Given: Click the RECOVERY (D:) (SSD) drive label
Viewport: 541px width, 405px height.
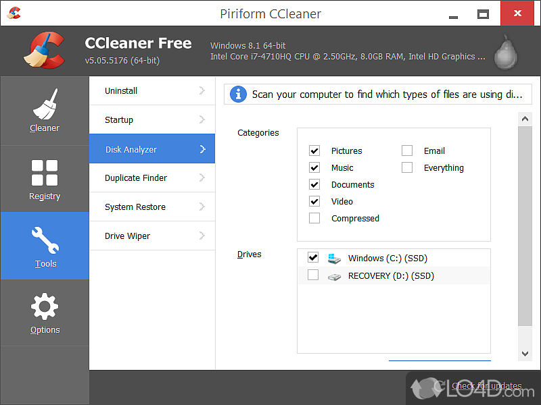Looking at the screenshot, I should pos(392,276).
